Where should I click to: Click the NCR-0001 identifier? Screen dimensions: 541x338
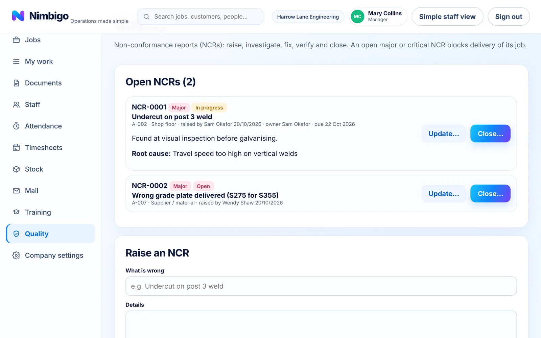[149, 107]
